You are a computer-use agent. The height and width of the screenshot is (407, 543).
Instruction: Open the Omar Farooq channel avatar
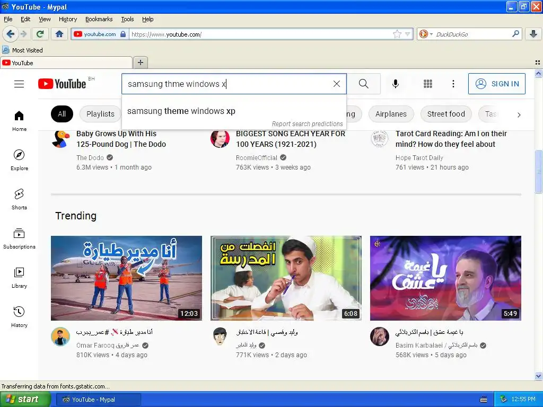click(60, 337)
